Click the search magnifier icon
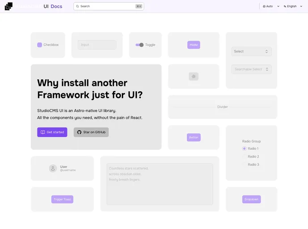Viewport: 308px width, 229px height. 77,6
